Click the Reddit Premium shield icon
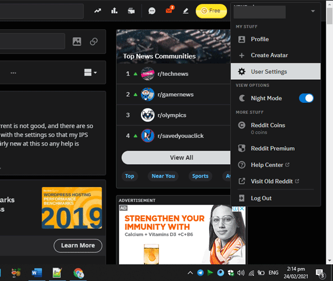 241,148
